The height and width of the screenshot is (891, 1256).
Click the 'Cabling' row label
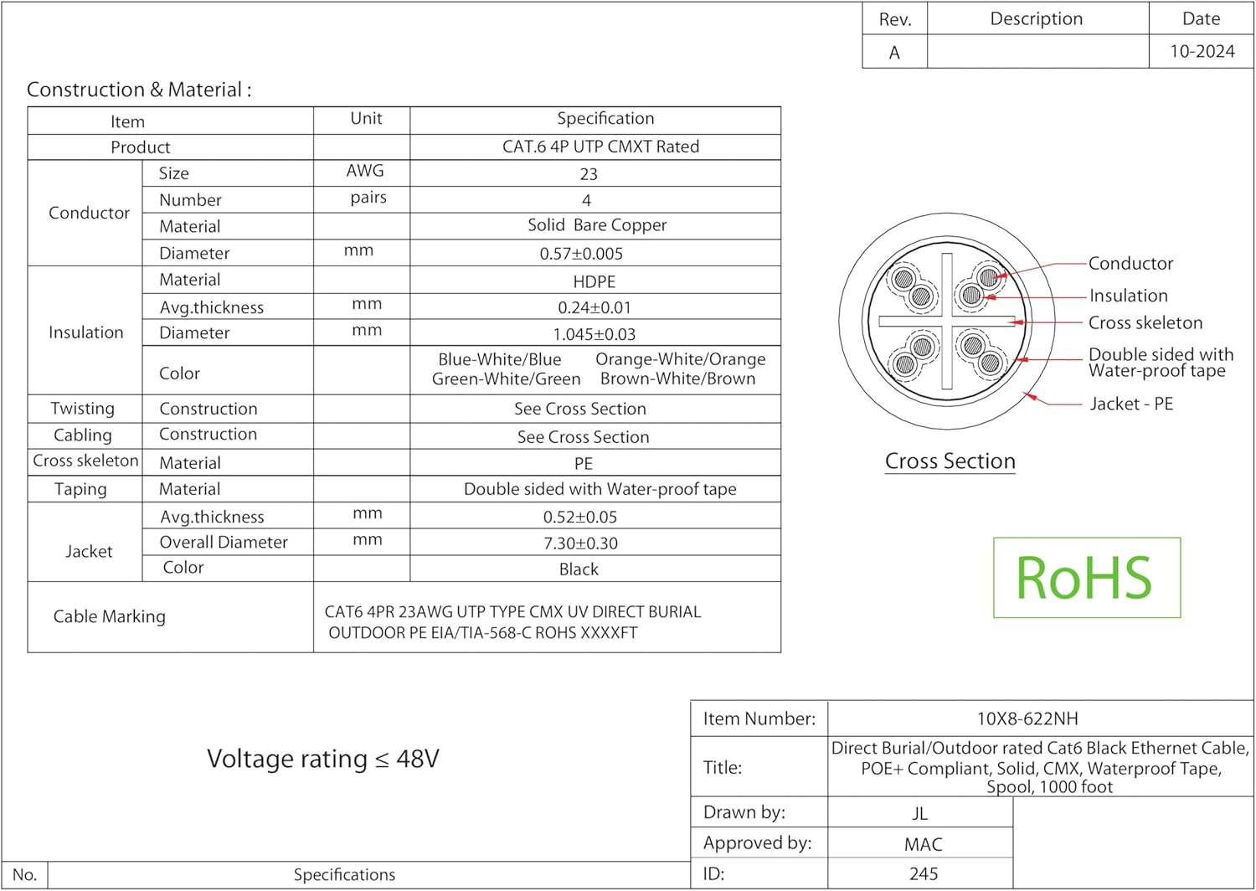coord(83,435)
